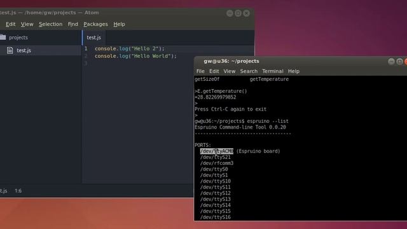407x229 pixels.
Task: Open the View menu in Terminal
Action: (230, 71)
